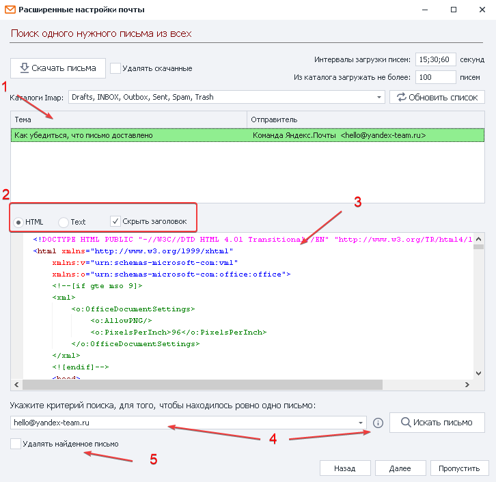Enable the Delete found letter checkbox
The width and height of the screenshot is (496, 482).
pos(16,444)
